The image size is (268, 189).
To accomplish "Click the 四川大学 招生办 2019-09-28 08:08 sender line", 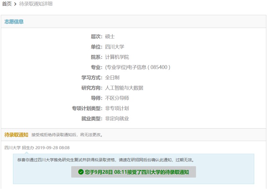I will pyautogui.click(x=37, y=148).
